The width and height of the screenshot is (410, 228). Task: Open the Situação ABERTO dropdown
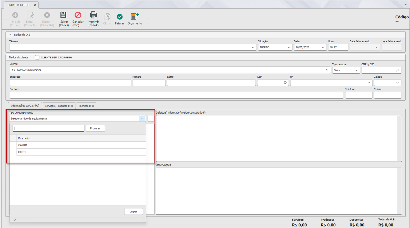pyautogui.click(x=289, y=47)
